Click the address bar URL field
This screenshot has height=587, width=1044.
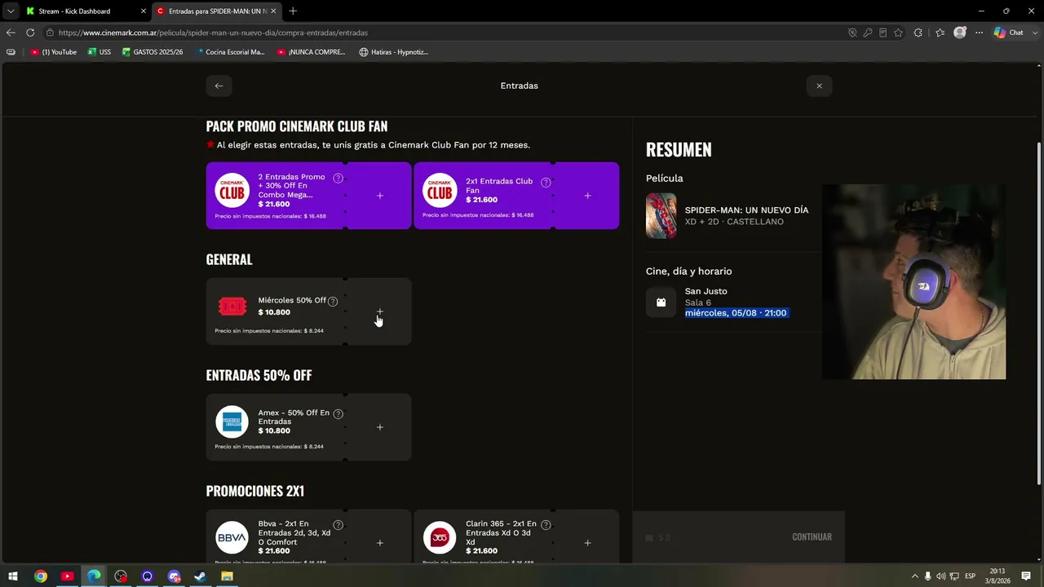(x=440, y=33)
